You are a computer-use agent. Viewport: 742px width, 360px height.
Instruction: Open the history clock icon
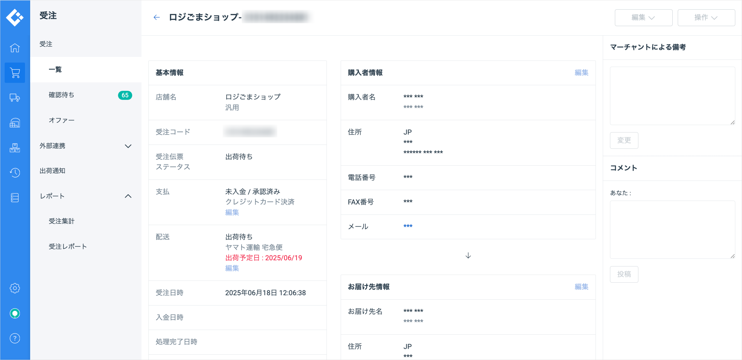15,173
